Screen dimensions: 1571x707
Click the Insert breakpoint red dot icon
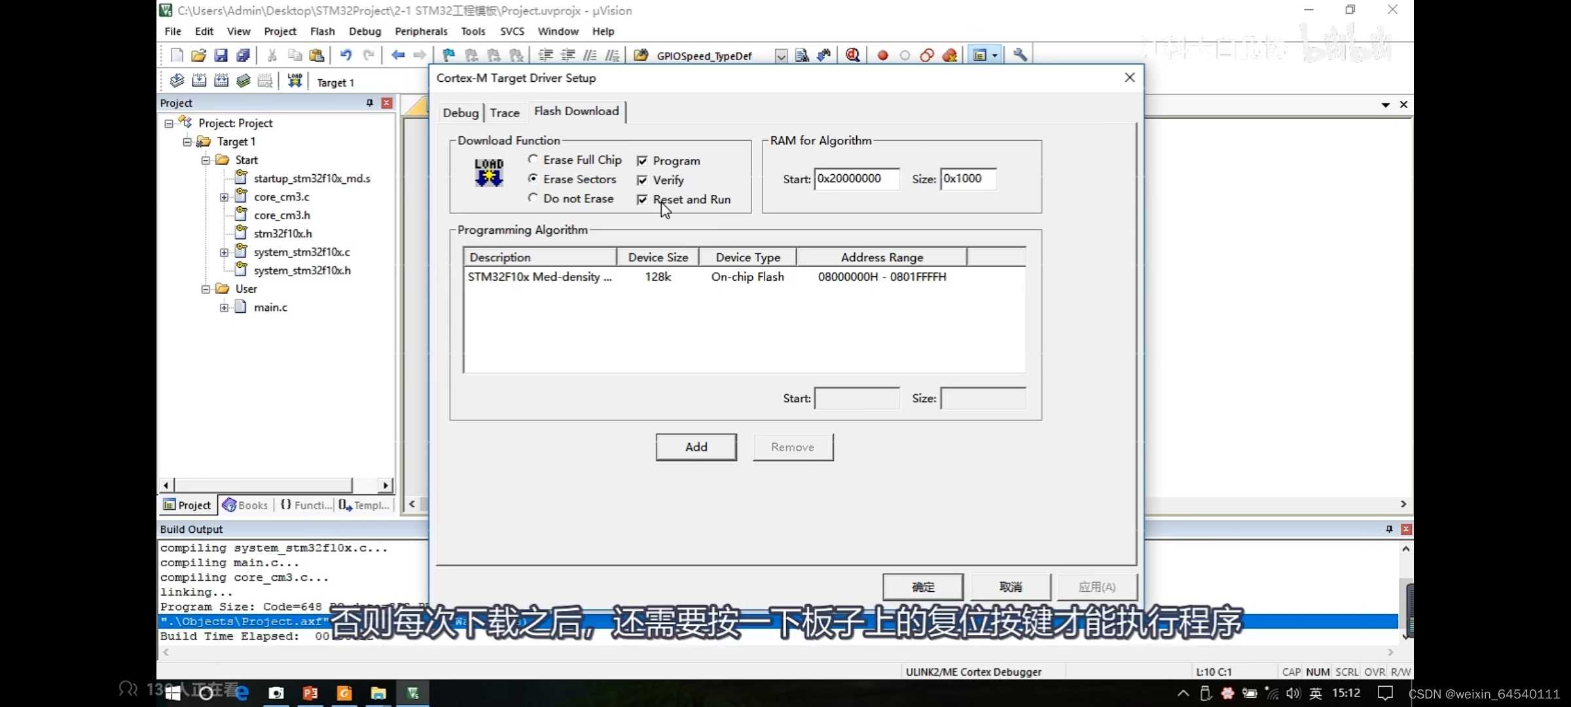click(882, 56)
